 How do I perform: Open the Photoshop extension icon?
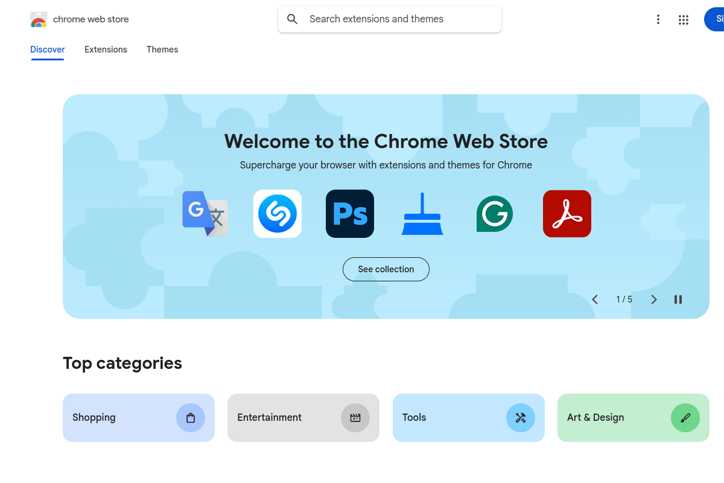coord(350,214)
